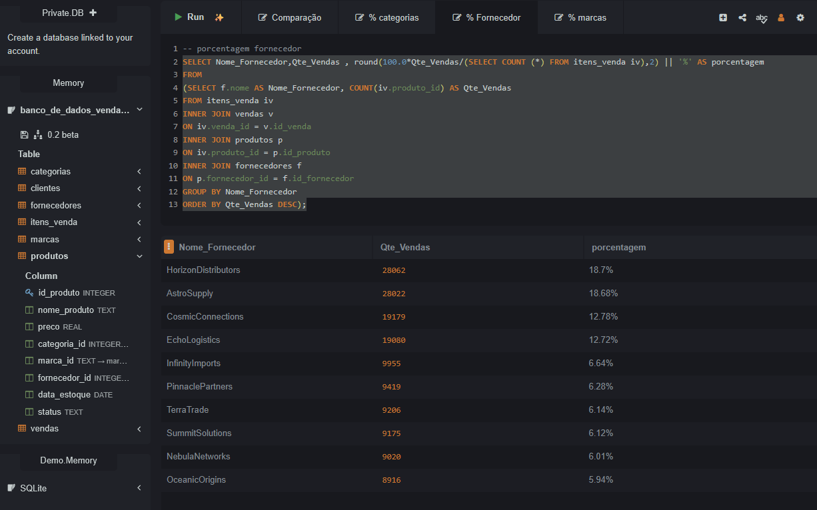Click the porcentagem column header
Viewport: 817px width, 510px height.
(x=619, y=247)
